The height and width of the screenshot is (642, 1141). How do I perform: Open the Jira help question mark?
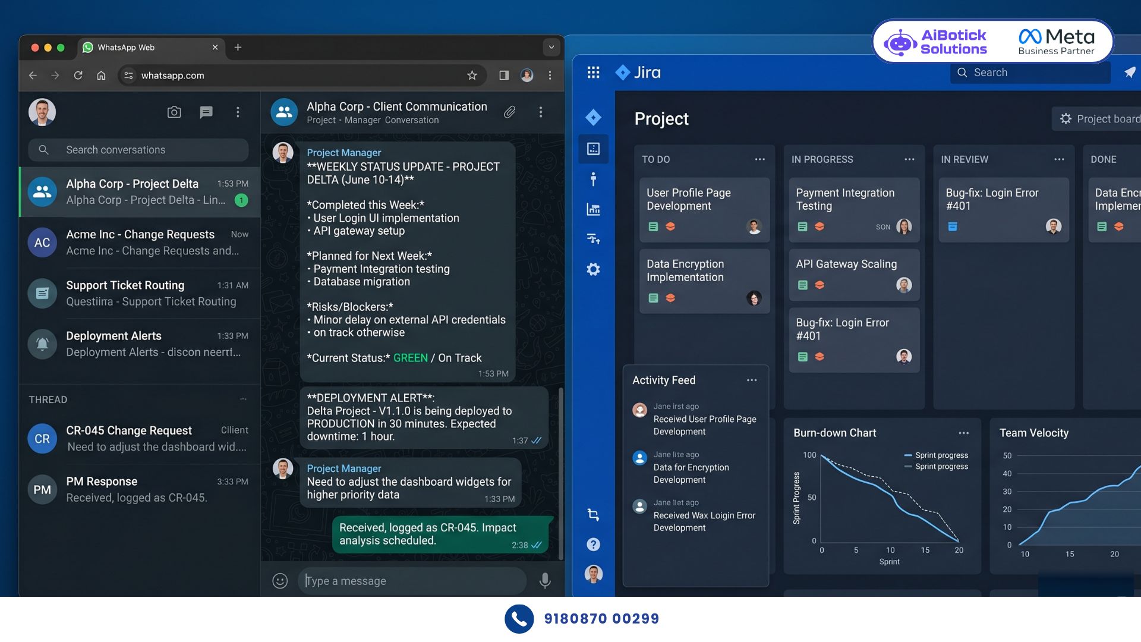pos(593,545)
